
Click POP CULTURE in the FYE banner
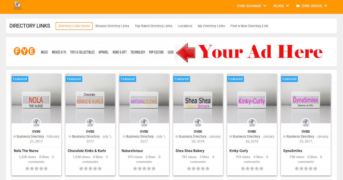click(x=156, y=52)
